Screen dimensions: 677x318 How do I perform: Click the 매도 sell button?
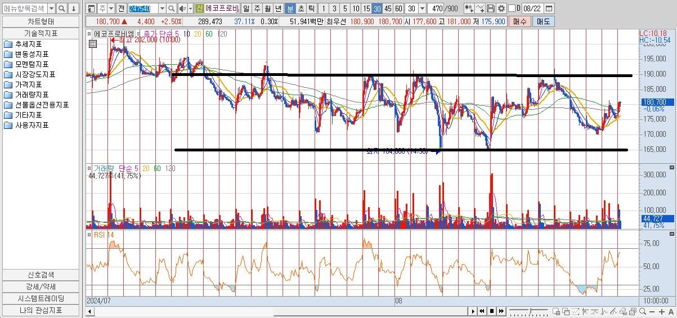(543, 21)
